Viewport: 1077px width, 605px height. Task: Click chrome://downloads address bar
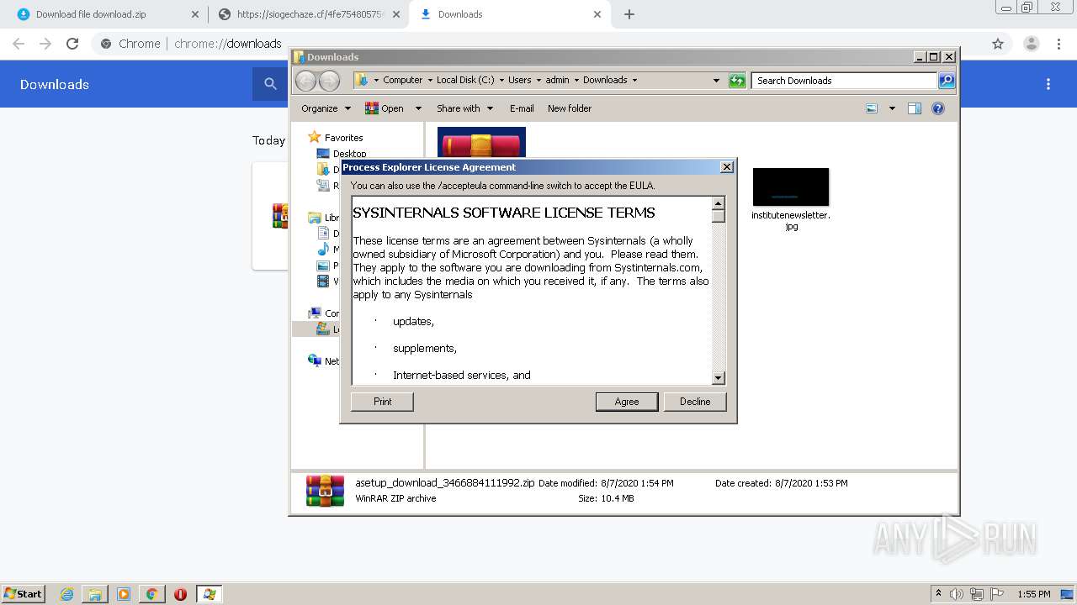tap(227, 44)
